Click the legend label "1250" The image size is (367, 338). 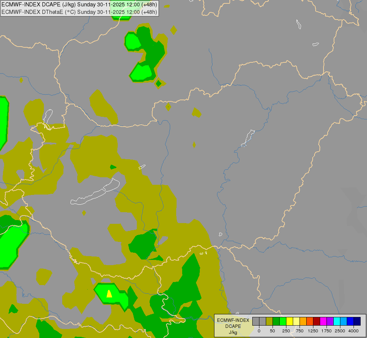pyautogui.click(x=313, y=331)
